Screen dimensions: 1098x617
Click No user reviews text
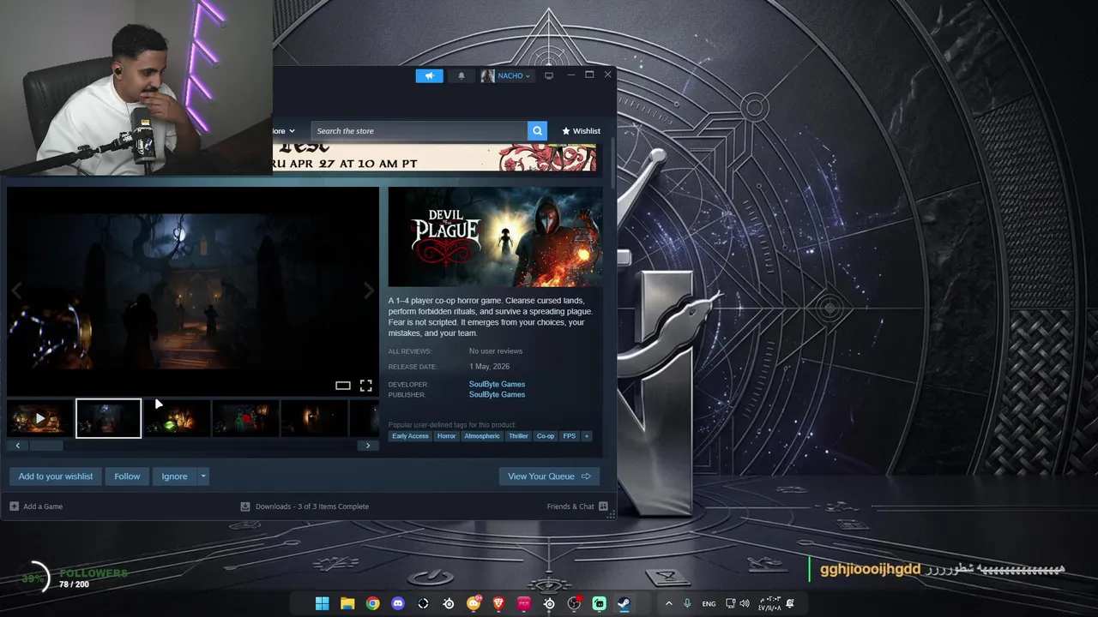coord(496,351)
